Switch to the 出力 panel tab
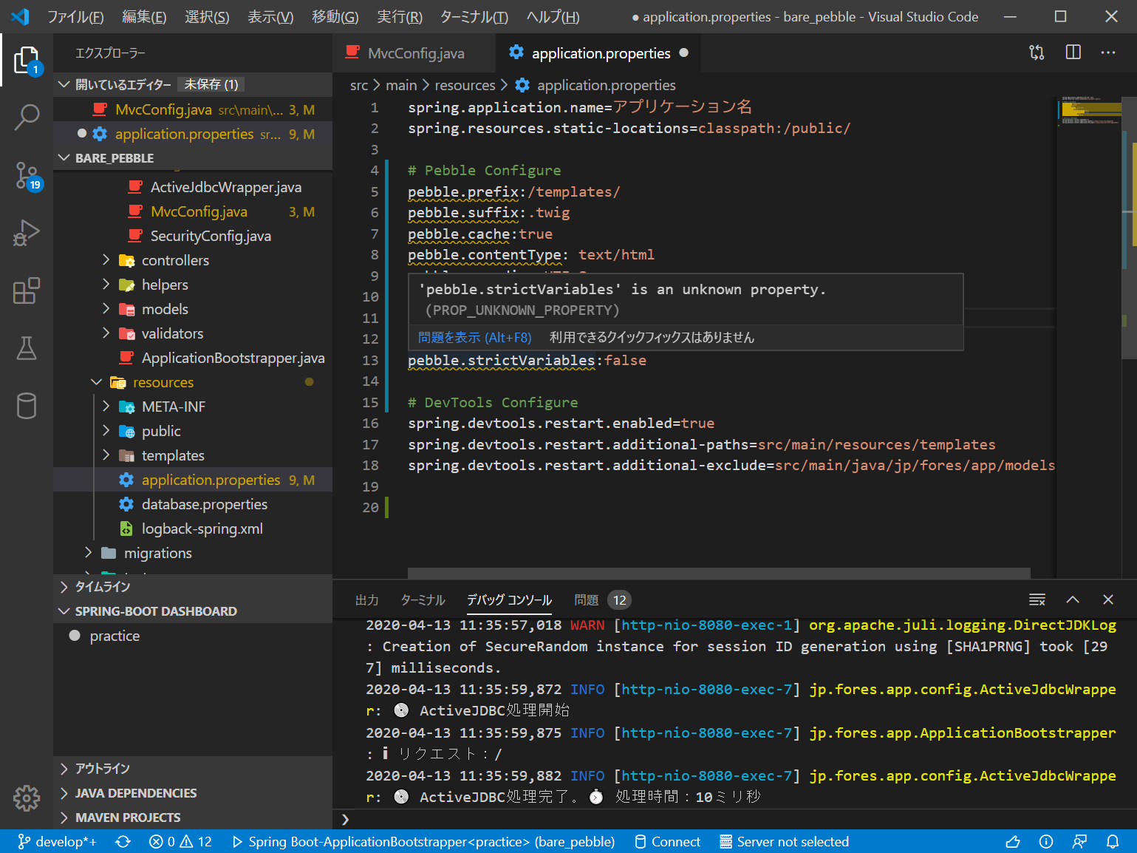Viewport: 1137px width, 853px height. pyautogui.click(x=366, y=600)
